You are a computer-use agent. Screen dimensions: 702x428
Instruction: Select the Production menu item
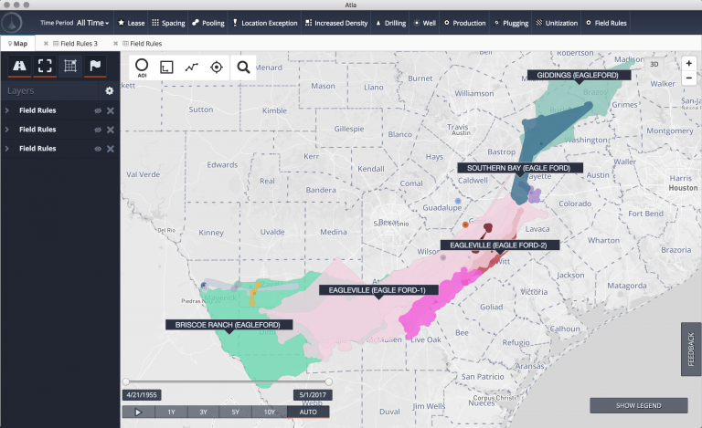464,23
